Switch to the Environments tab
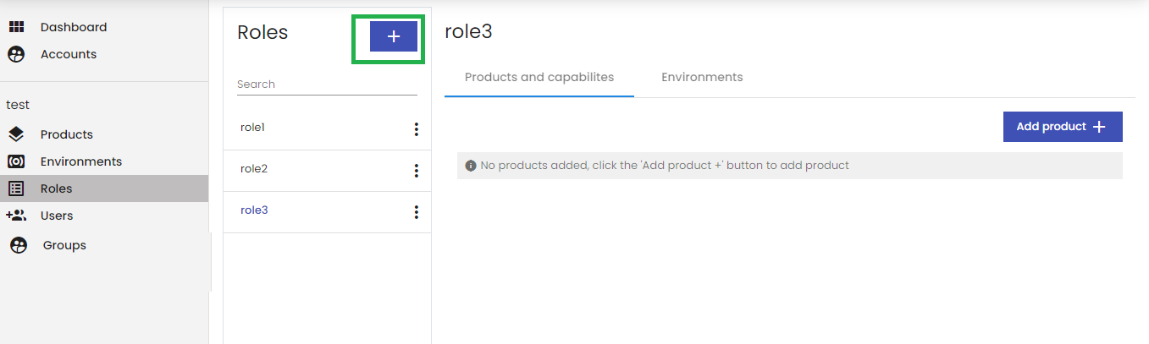The image size is (1149, 344). (702, 77)
